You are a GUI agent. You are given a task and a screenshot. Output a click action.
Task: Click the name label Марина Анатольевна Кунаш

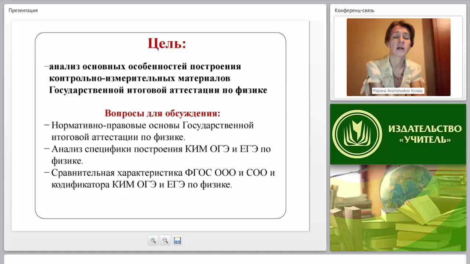(398, 91)
